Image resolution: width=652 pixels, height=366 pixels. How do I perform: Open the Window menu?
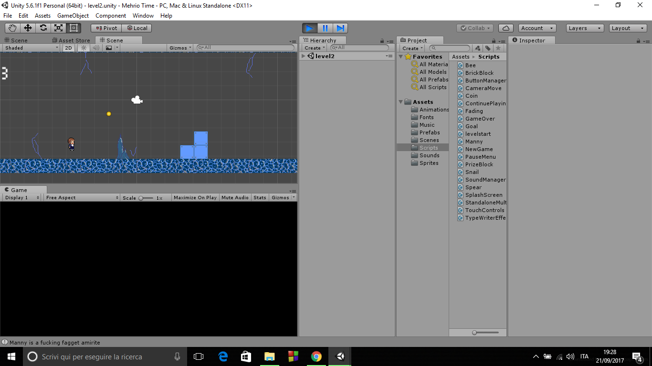point(143,16)
